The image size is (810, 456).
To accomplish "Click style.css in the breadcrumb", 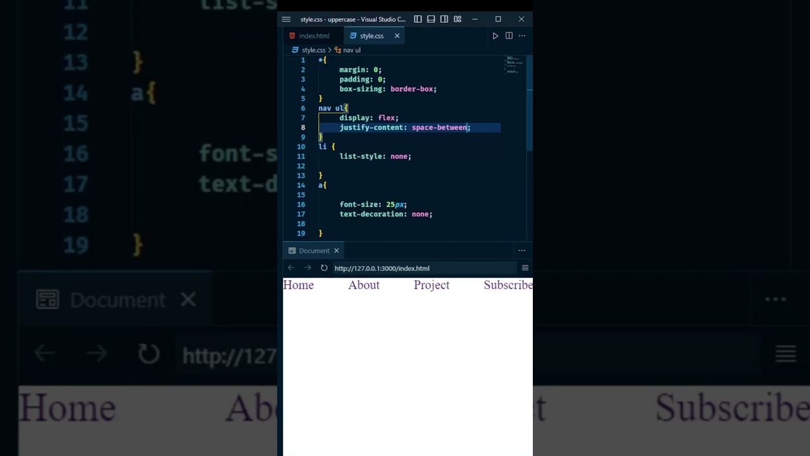I will coord(313,50).
